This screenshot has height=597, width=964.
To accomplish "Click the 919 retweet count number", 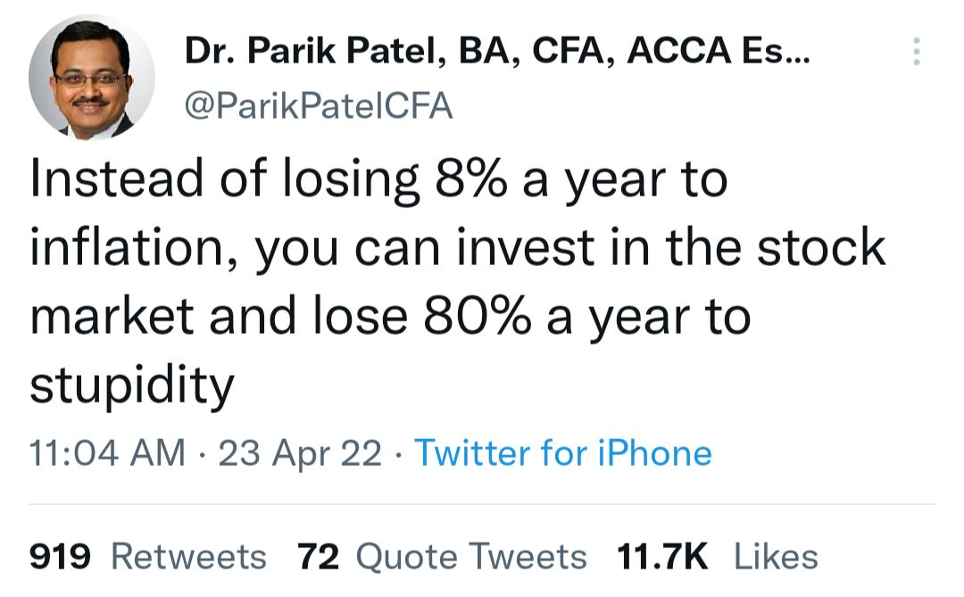I will pos(61,557).
